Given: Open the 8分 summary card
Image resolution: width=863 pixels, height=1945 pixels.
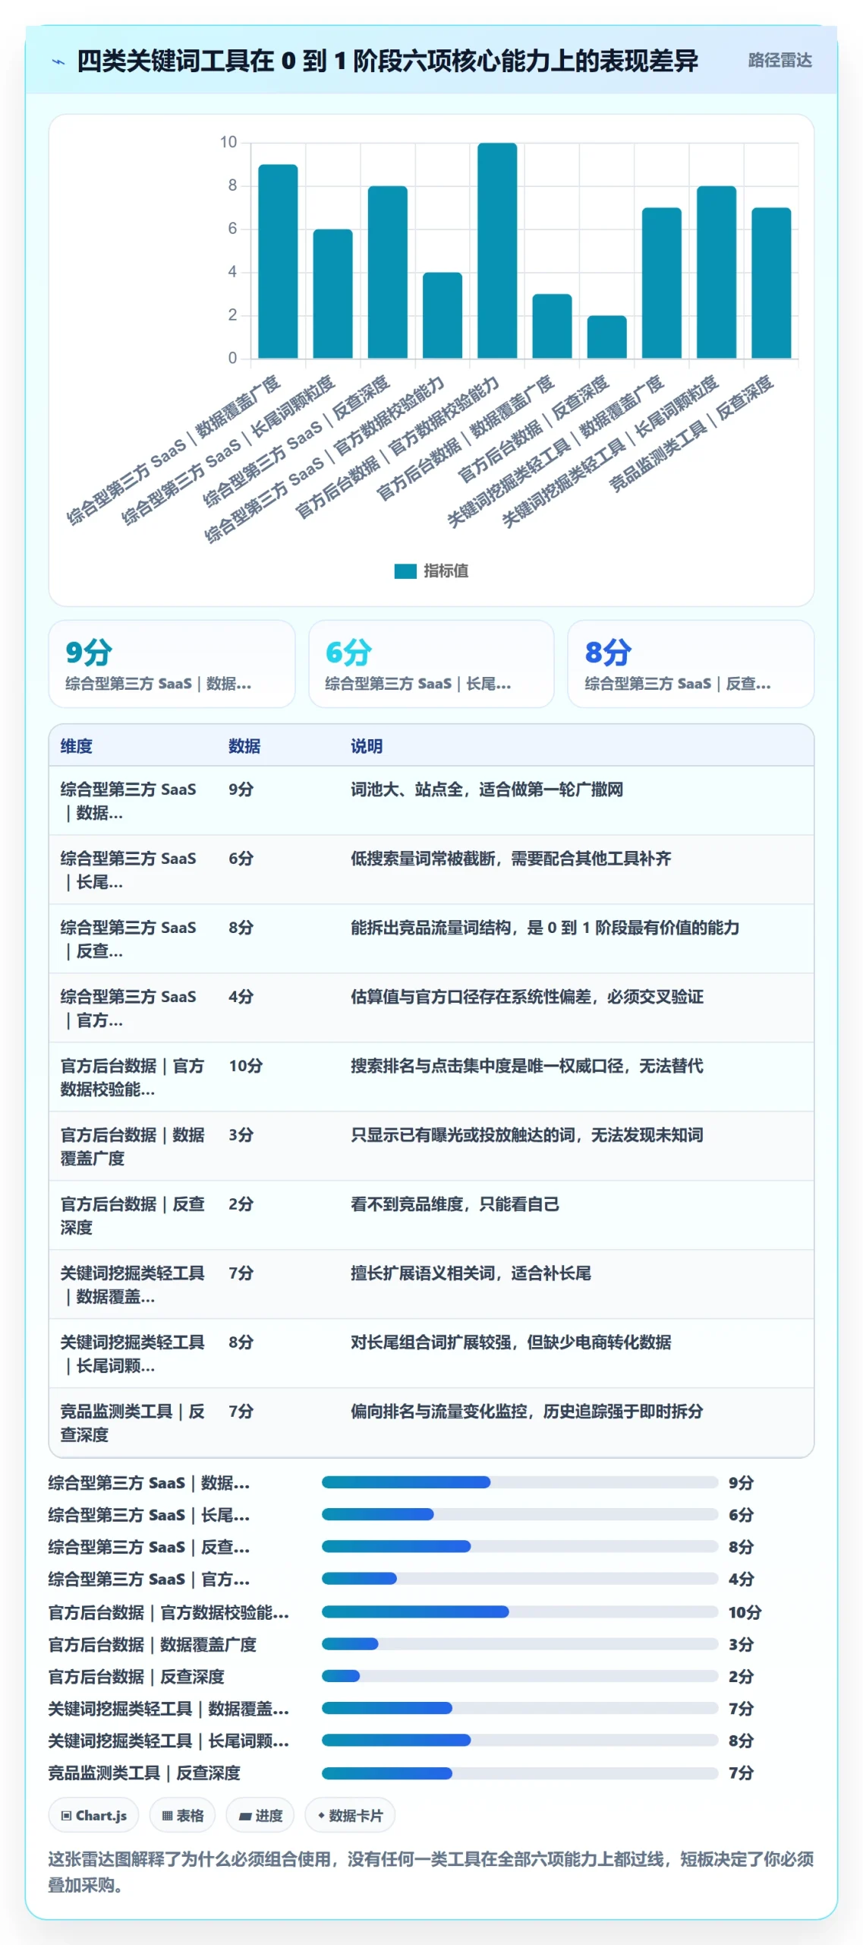Looking at the screenshot, I should click(x=691, y=663).
